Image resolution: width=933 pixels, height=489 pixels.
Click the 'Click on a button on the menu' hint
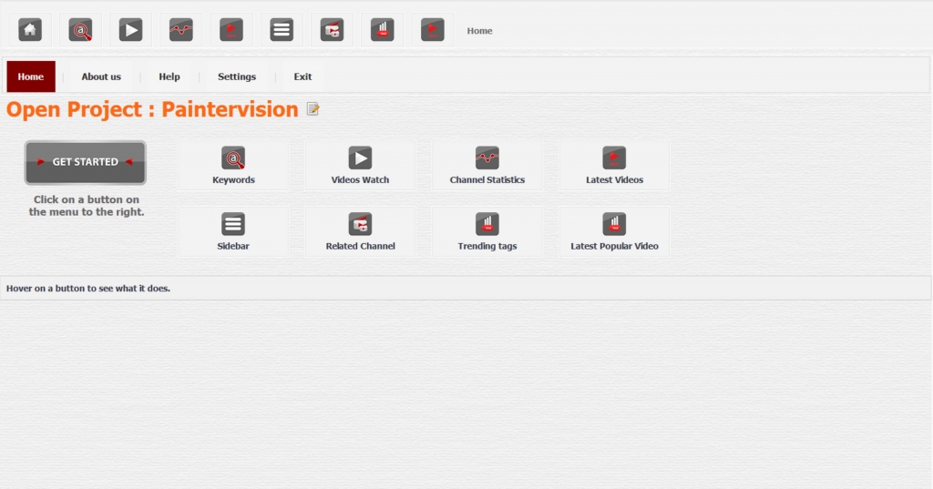(x=87, y=206)
